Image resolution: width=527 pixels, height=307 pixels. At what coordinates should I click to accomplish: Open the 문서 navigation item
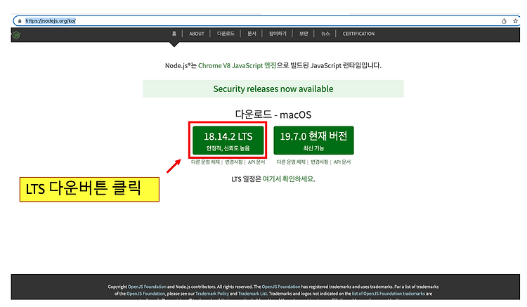252,34
